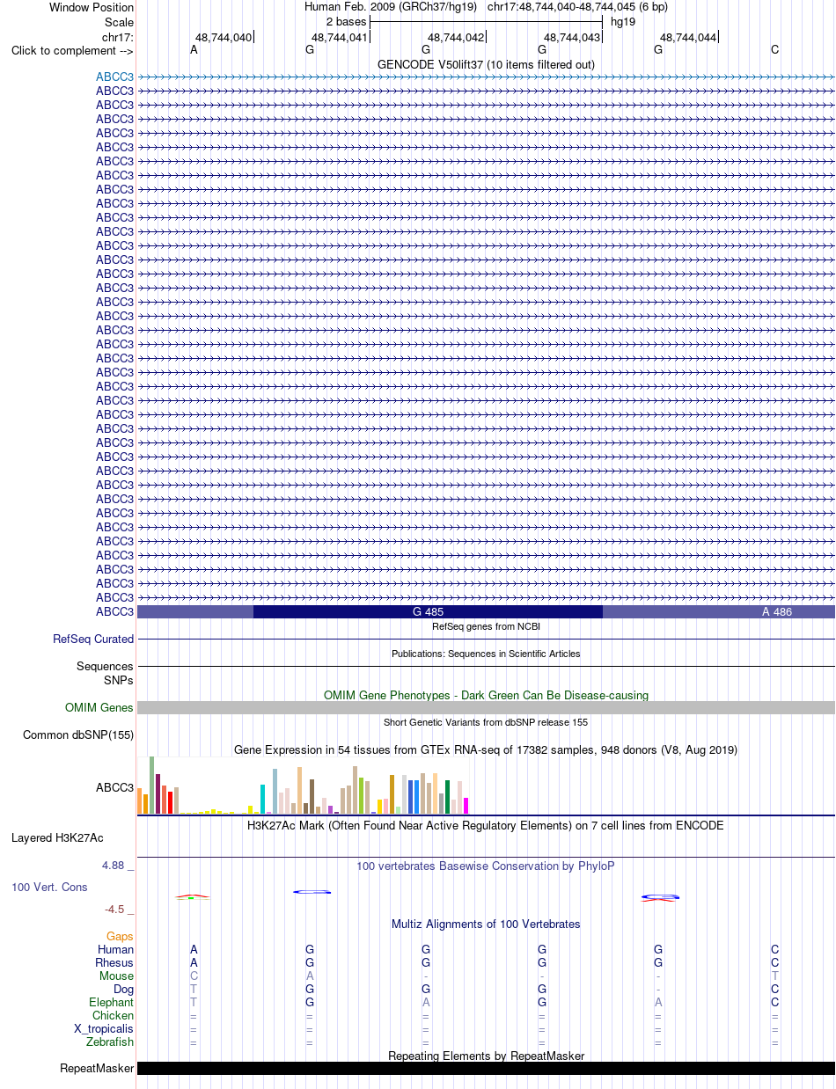The image size is (836, 1089).
Task: Click '100 vertebrates Basewise Conservation by PhyloP' title
Action: (486, 866)
